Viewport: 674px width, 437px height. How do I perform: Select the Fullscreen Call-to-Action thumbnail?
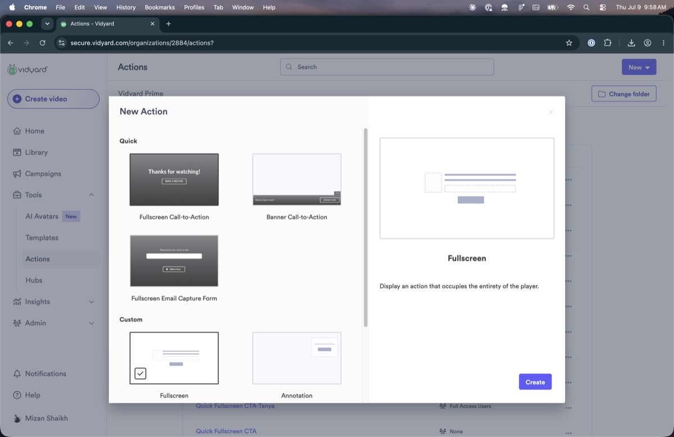(x=174, y=180)
